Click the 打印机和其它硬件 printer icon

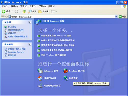click(x=6, y=30)
